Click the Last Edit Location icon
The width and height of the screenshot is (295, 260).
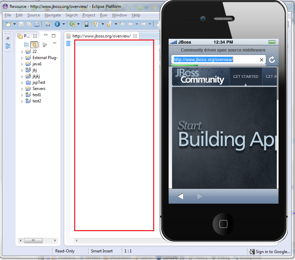tap(123, 24)
